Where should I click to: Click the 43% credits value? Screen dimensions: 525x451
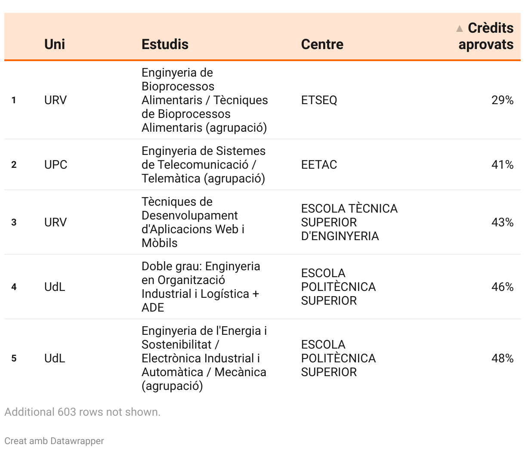coord(503,222)
